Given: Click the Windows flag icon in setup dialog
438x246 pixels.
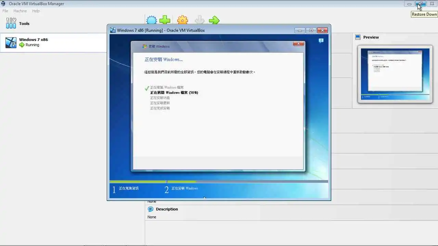Looking at the screenshot, I should (145, 46).
